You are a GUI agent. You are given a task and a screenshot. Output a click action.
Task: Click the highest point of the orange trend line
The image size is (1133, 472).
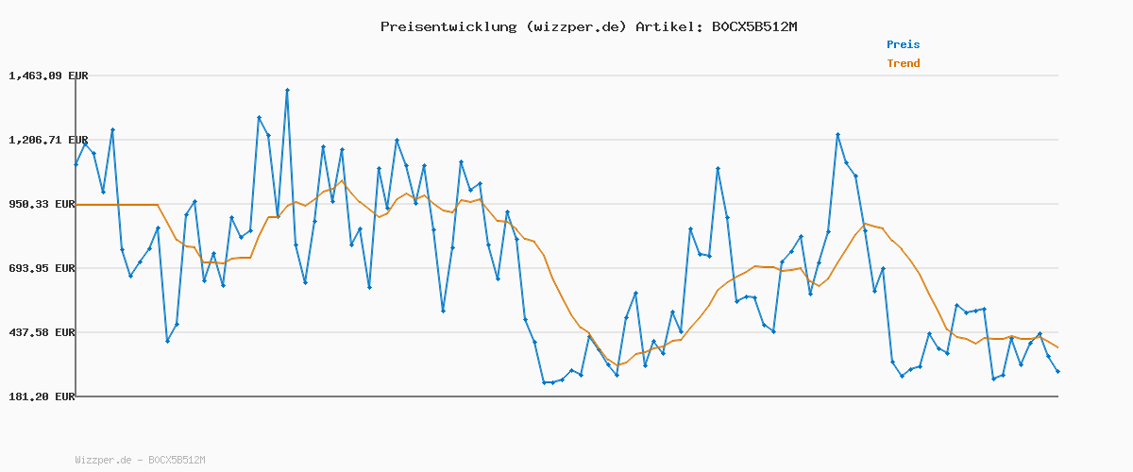pyautogui.click(x=342, y=181)
